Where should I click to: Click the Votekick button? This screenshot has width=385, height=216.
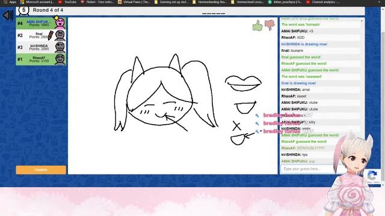click(41, 170)
